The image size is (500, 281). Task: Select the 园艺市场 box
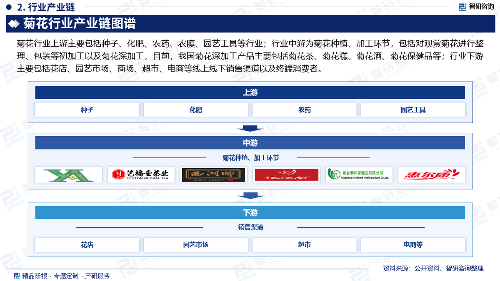click(196, 245)
